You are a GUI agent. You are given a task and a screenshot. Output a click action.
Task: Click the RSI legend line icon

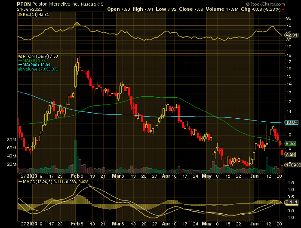pos(20,15)
